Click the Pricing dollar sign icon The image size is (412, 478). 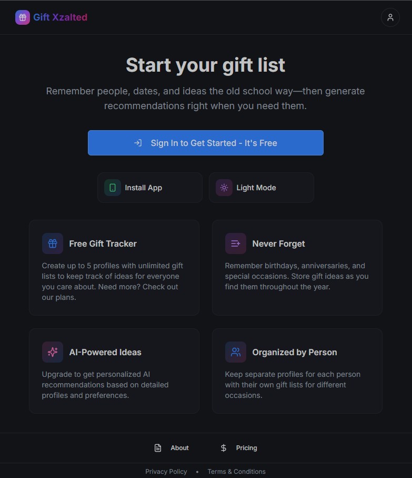pyautogui.click(x=224, y=448)
